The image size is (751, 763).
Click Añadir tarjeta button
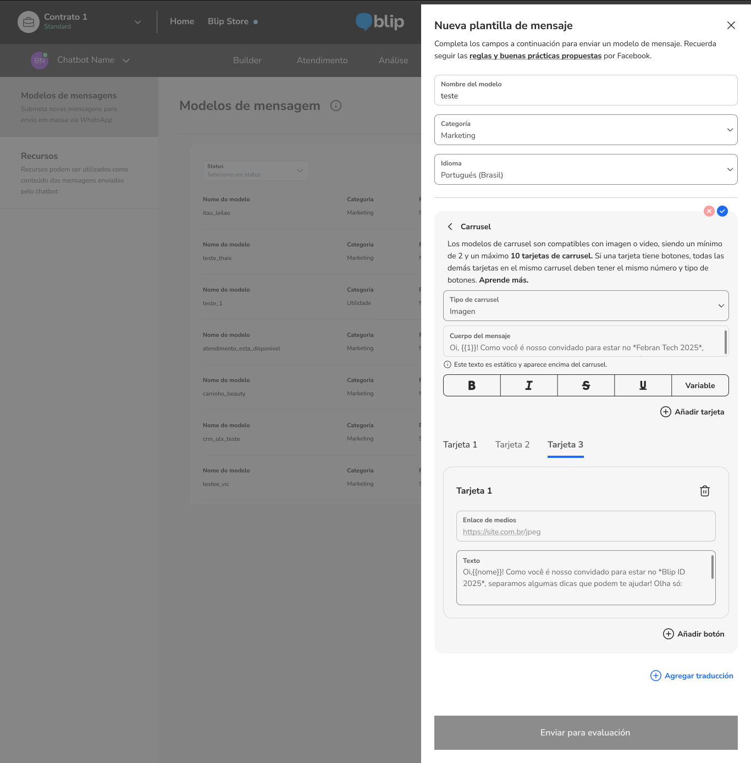pyautogui.click(x=692, y=412)
